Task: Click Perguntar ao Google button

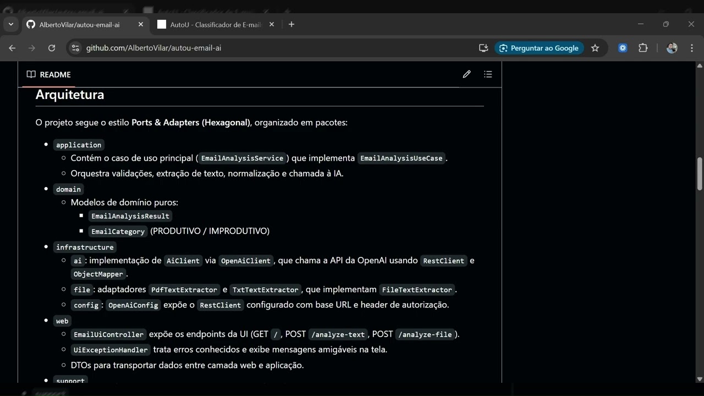Action: (x=539, y=48)
